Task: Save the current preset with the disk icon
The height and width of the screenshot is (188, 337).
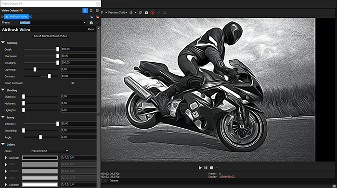Action: coord(91,23)
